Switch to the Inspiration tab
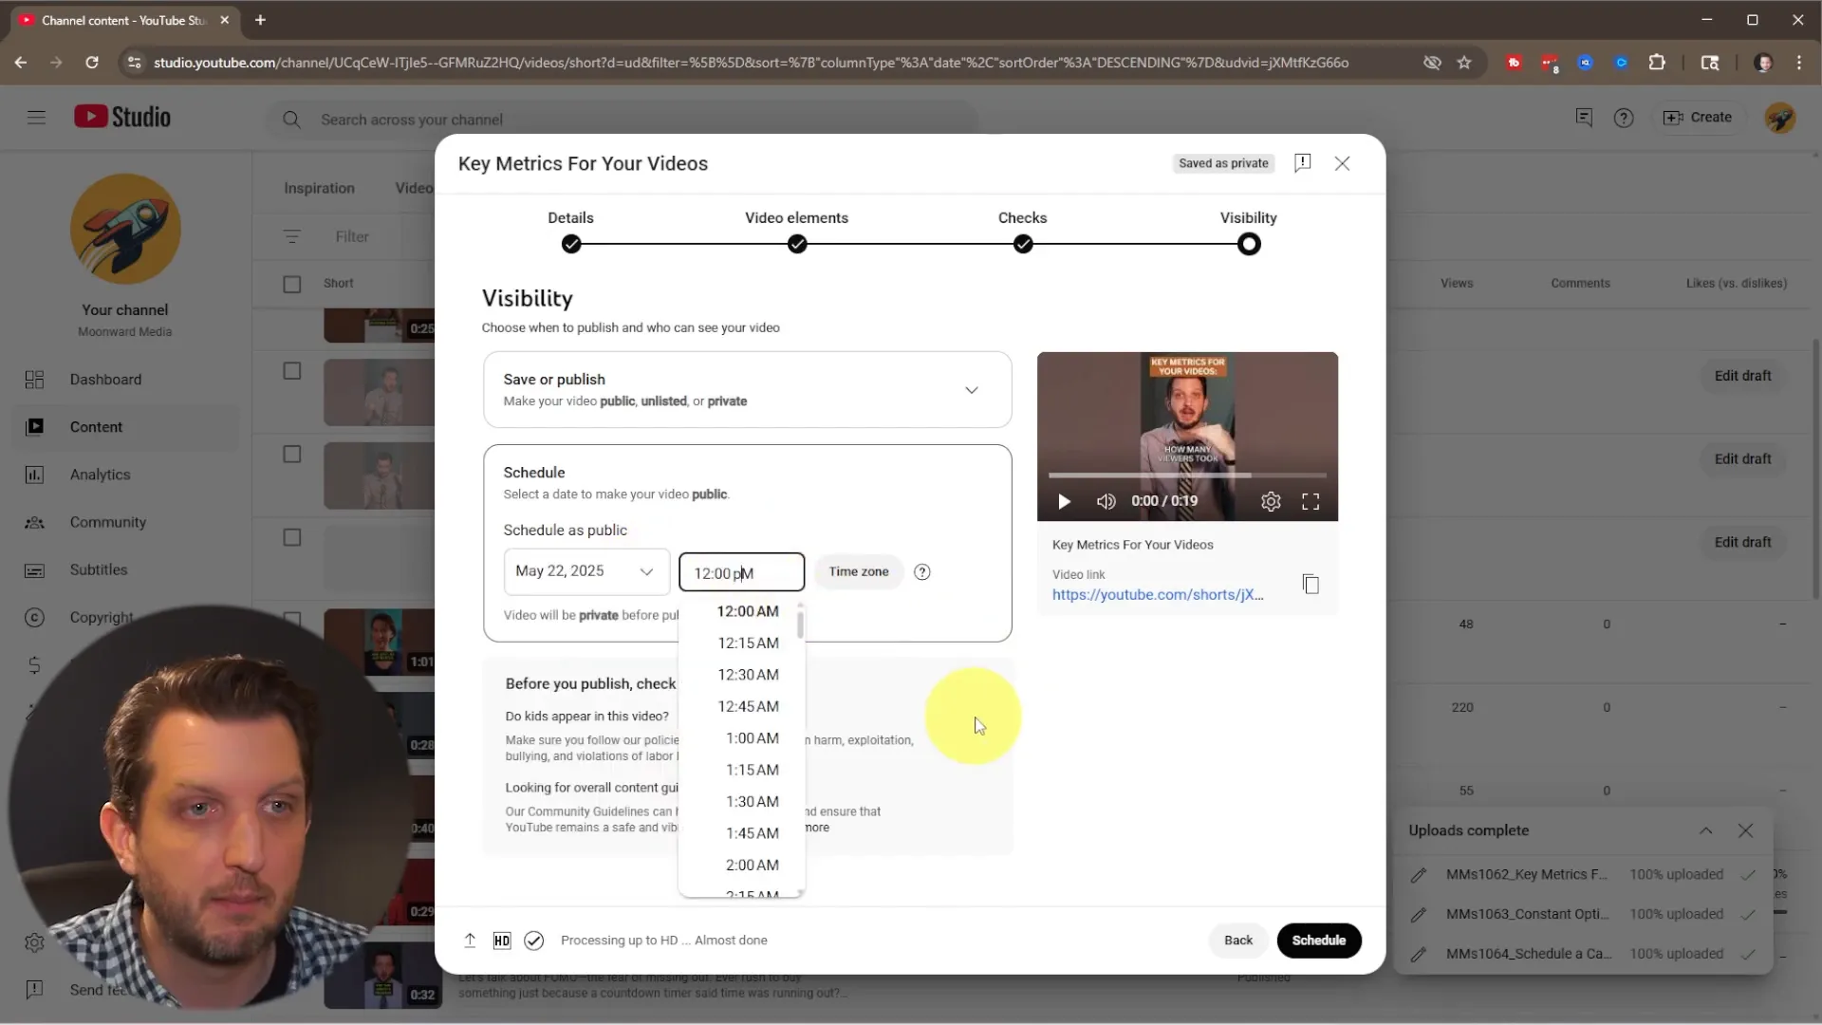Image resolution: width=1822 pixels, height=1025 pixels. (319, 188)
